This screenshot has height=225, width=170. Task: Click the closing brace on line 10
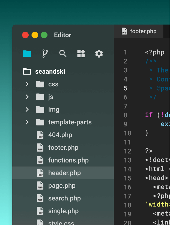[x=147, y=133]
